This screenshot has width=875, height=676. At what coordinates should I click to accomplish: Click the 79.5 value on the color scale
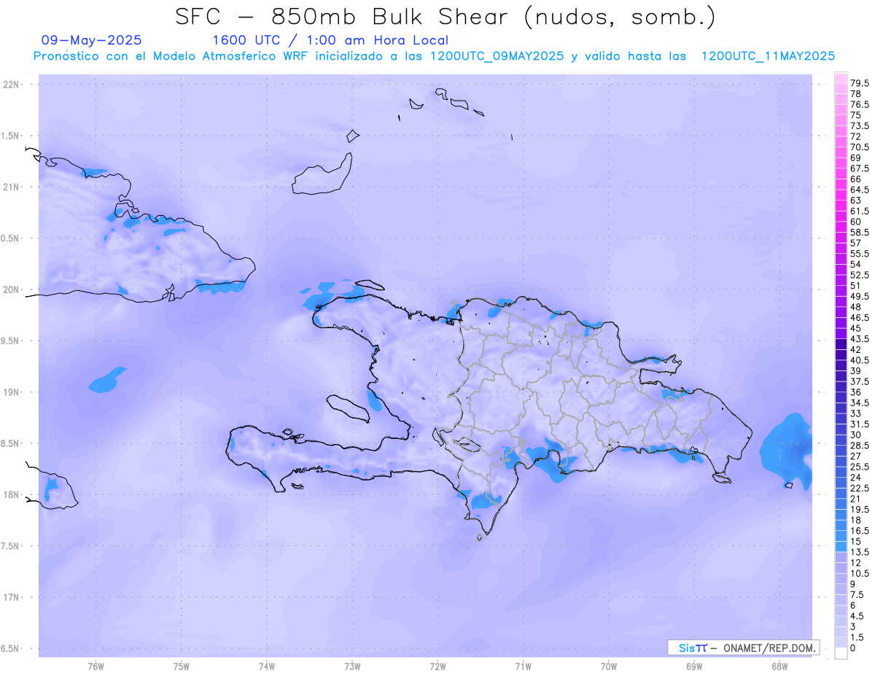pos(860,84)
